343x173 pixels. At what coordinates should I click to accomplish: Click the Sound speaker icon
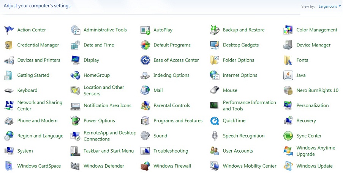(145, 136)
